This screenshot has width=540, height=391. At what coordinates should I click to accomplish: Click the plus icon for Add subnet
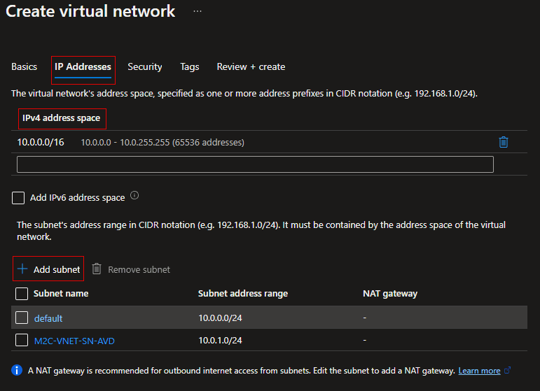point(22,269)
